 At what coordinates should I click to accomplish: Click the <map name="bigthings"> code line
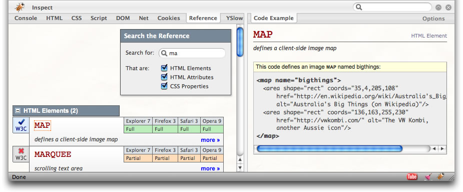click(x=299, y=80)
